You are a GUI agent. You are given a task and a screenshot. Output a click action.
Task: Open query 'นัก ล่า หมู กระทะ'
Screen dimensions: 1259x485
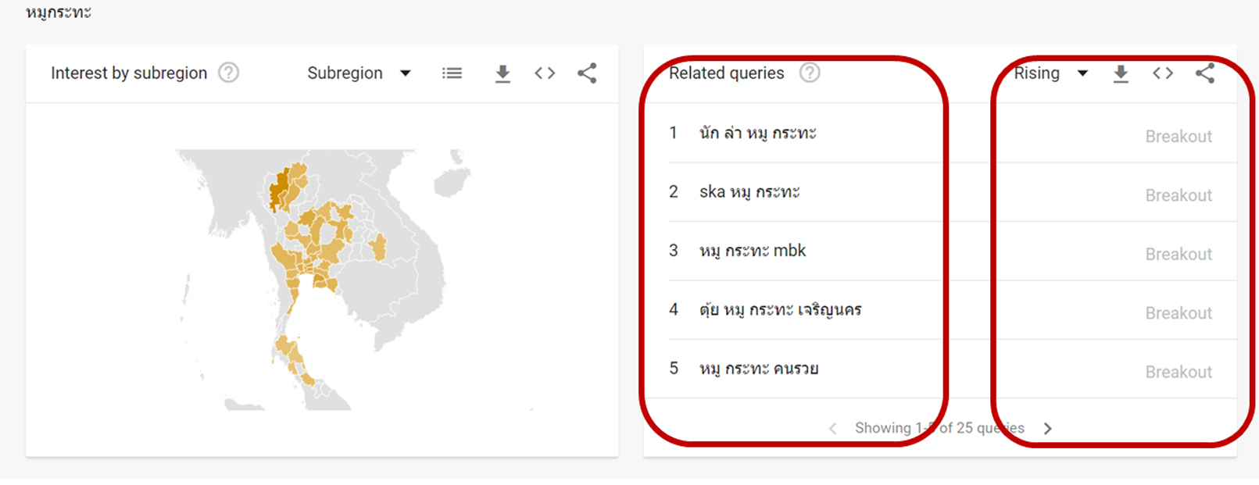pyautogui.click(x=758, y=133)
